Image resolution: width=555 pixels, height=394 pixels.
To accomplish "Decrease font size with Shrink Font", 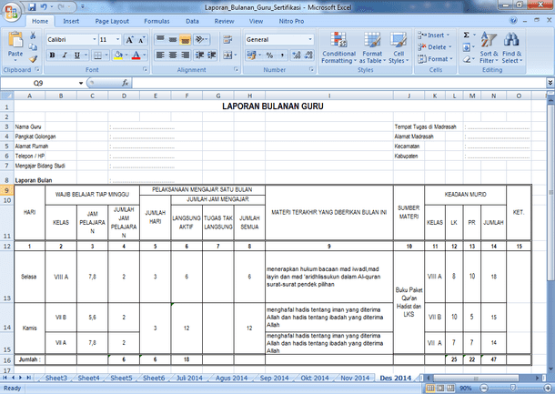I will 141,40.
